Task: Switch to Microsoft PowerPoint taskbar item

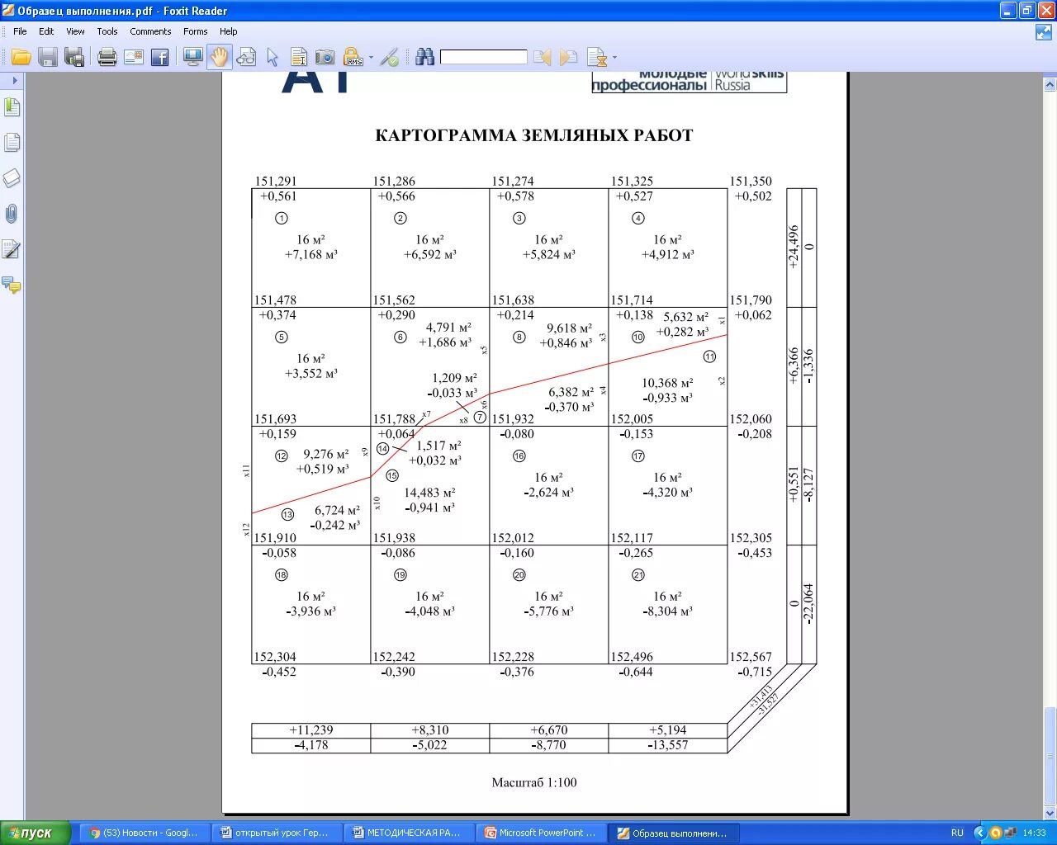Action: click(x=541, y=833)
